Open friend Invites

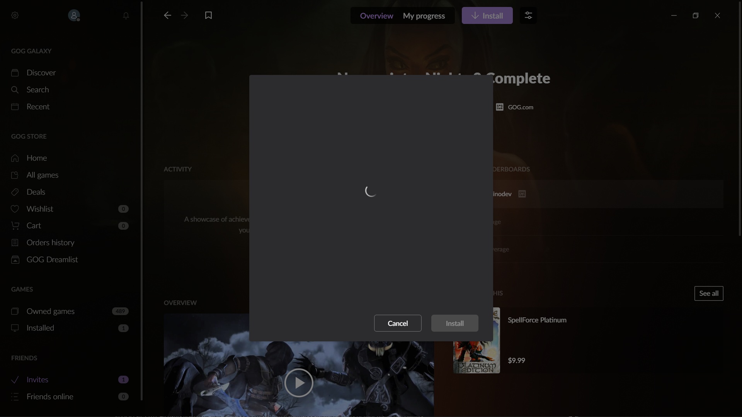tap(37, 380)
